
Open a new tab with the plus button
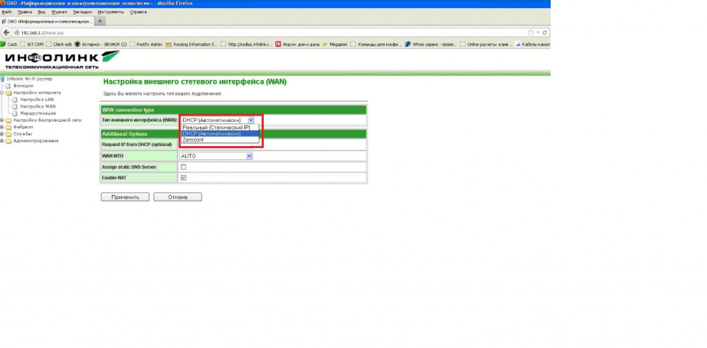pos(100,21)
